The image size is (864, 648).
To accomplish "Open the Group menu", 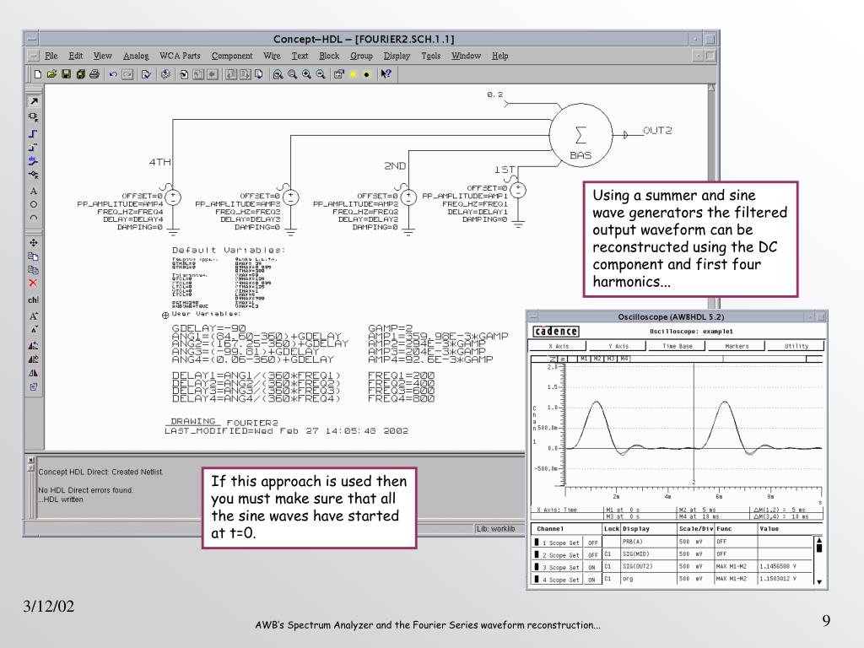I will (361, 56).
